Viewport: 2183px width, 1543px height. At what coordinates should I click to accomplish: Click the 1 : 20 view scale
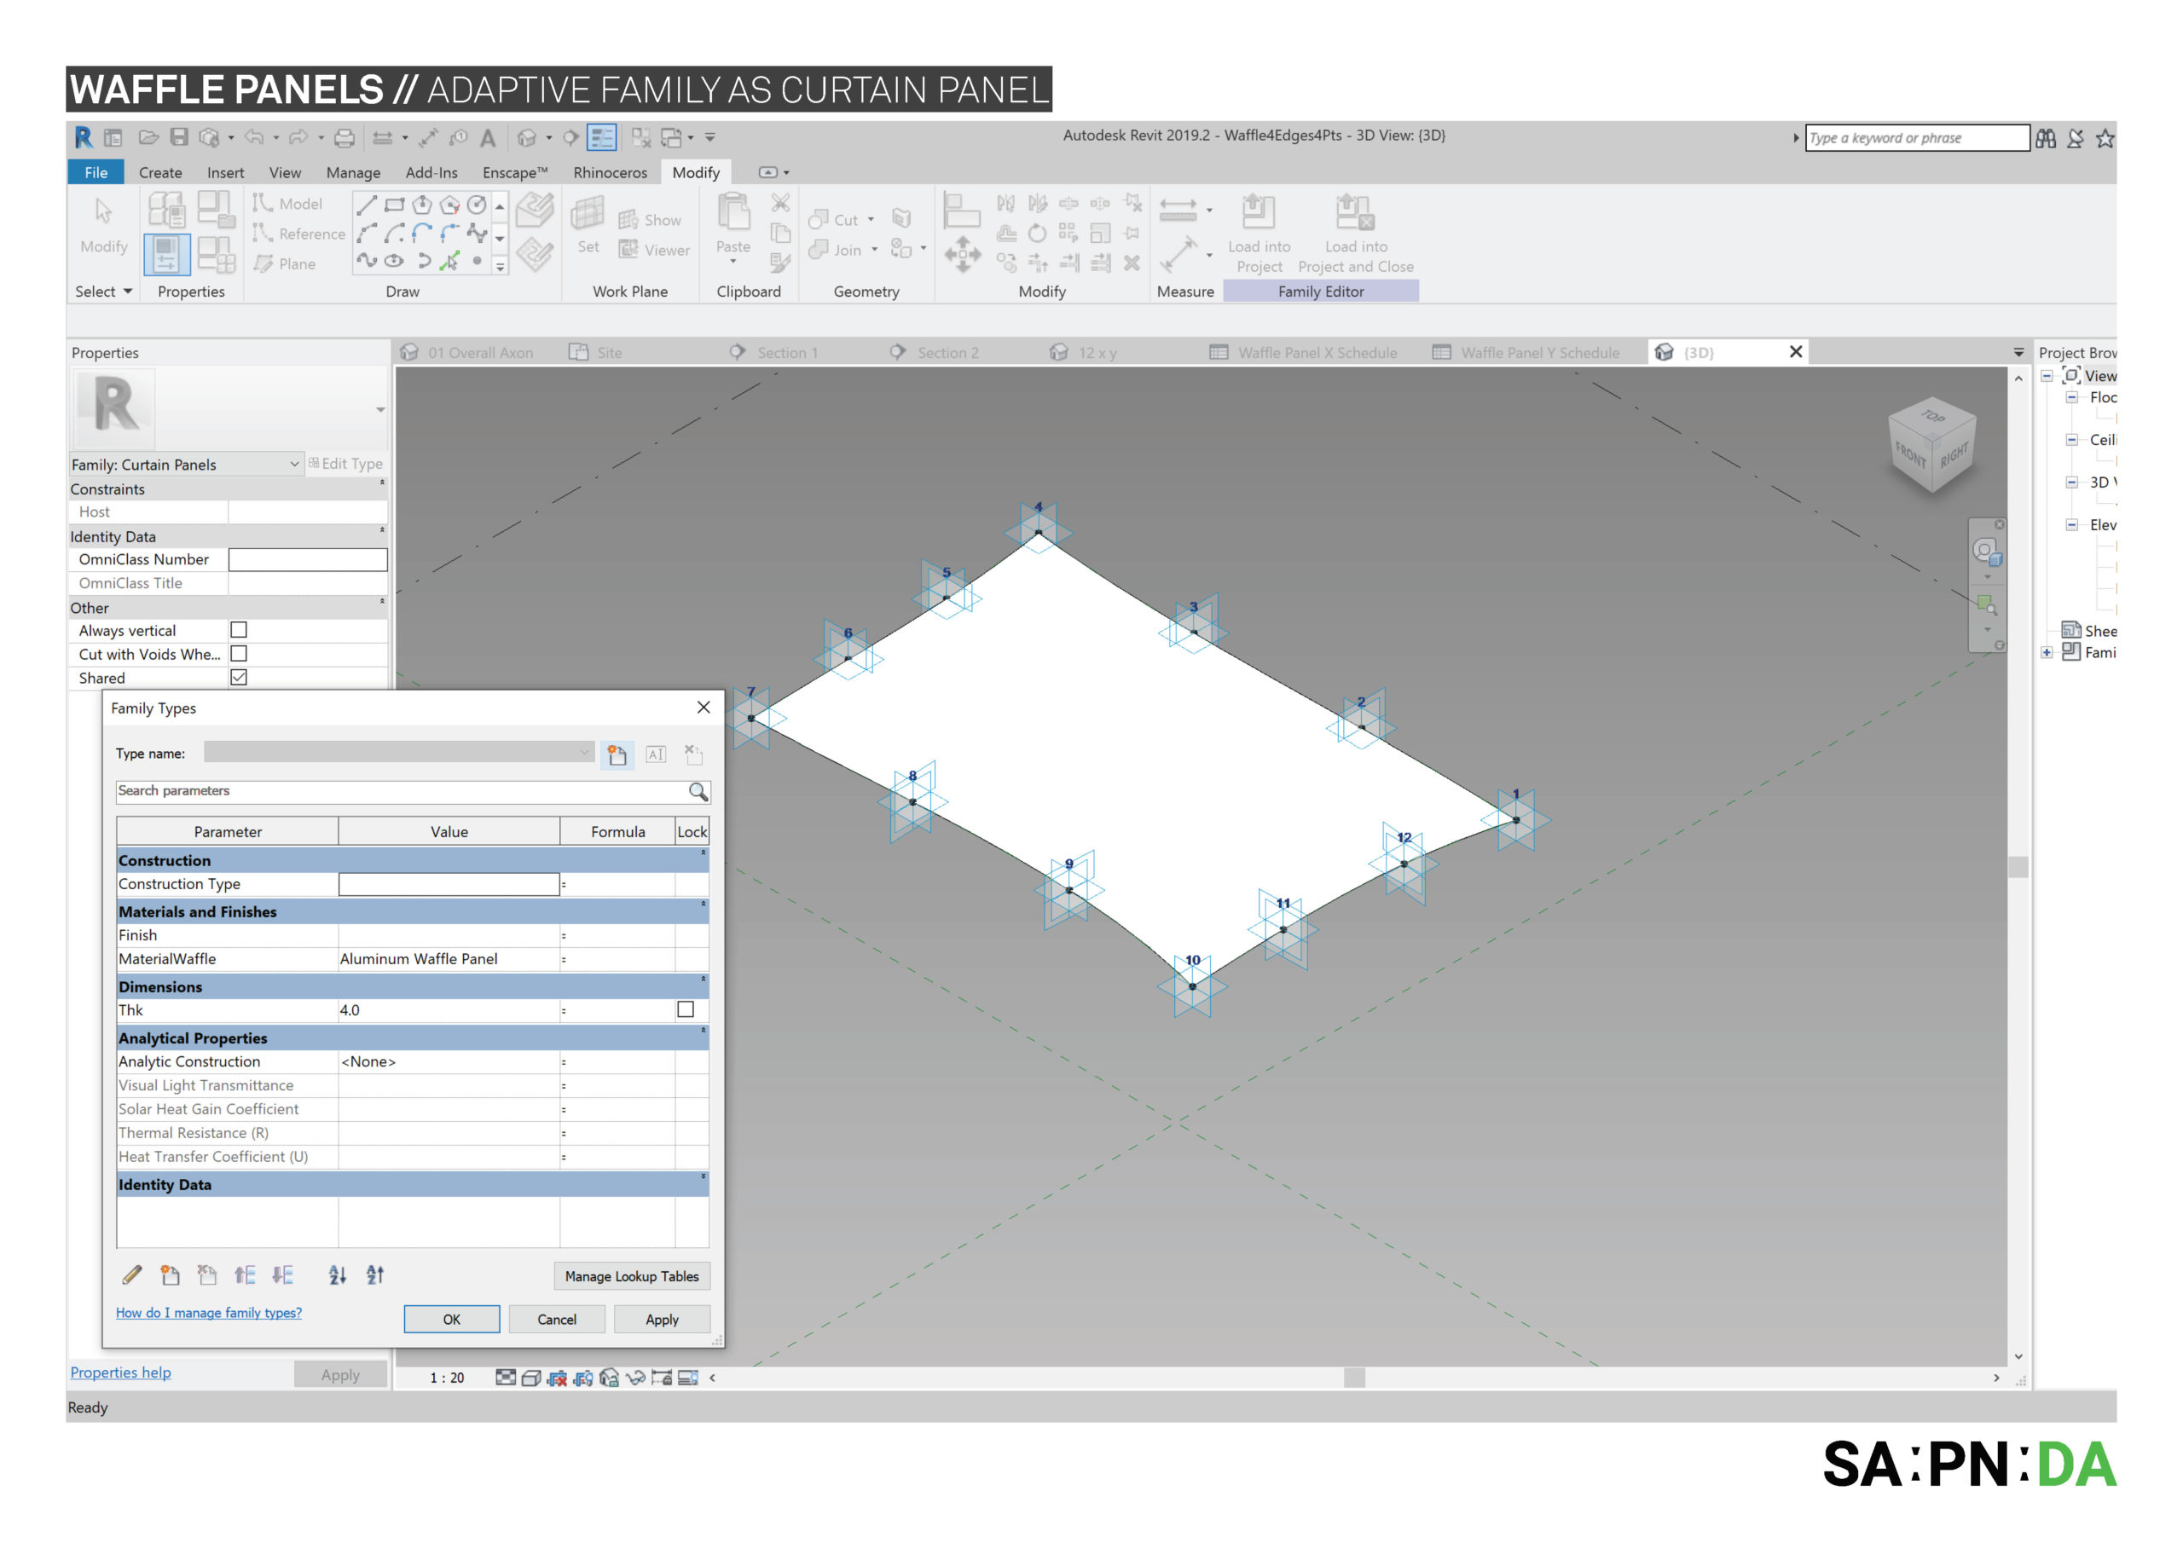point(447,1378)
